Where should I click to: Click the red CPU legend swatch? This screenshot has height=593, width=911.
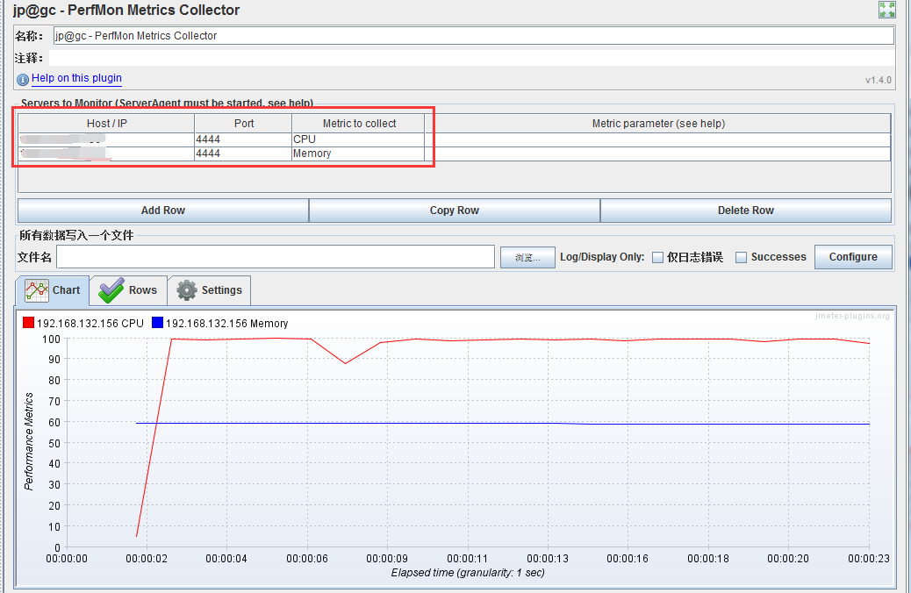click(x=28, y=322)
